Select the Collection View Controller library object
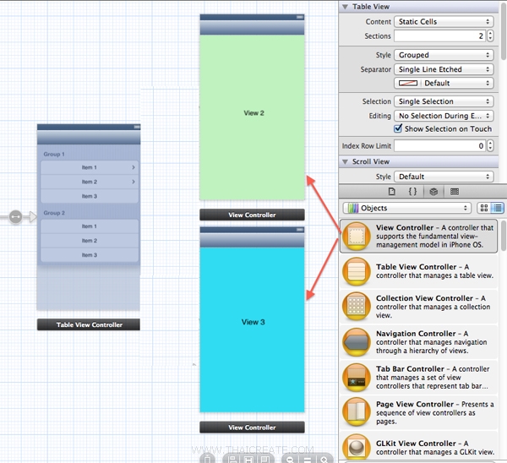507x463 pixels. tap(418, 306)
